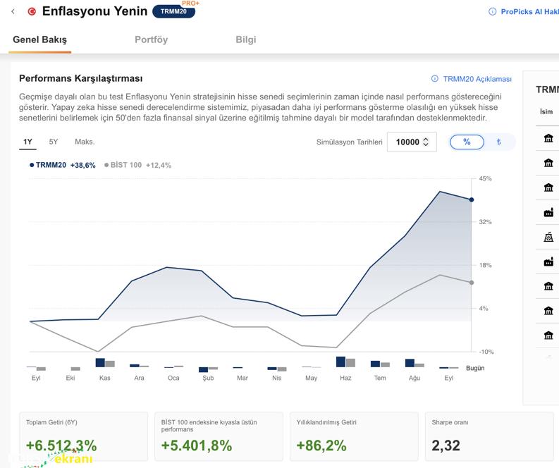Select the 5Y time range

[54, 142]
